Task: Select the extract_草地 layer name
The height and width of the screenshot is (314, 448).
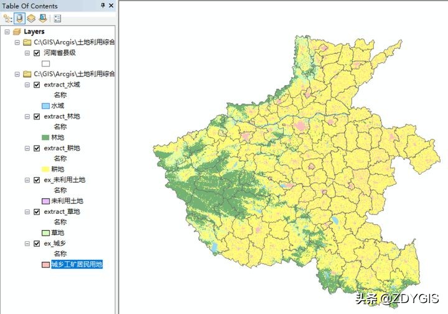Action: [62, 212]
